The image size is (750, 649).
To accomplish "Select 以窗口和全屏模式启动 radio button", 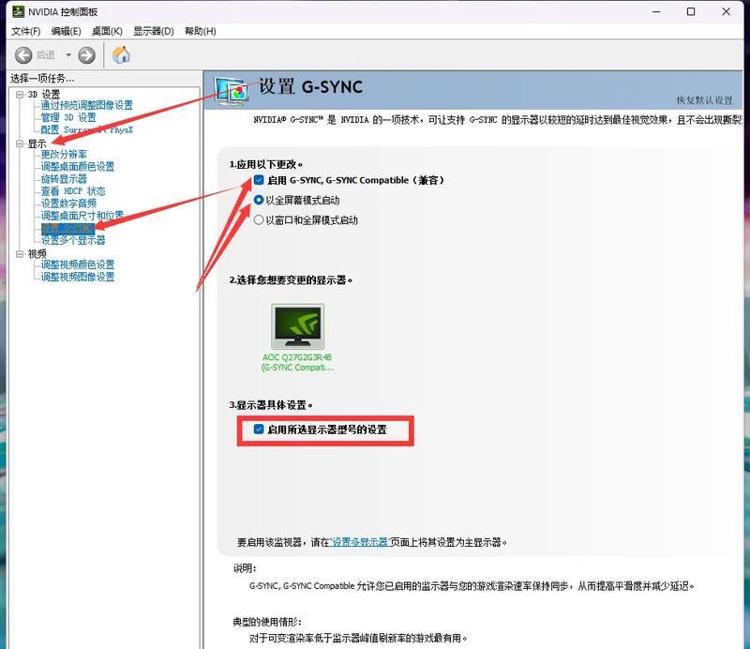I will (x=259, y=220).
